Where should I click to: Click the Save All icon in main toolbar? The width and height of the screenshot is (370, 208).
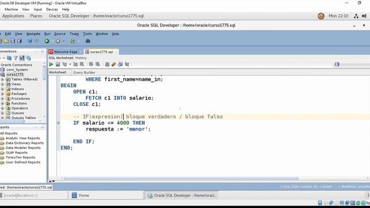(x=19, y=41)
